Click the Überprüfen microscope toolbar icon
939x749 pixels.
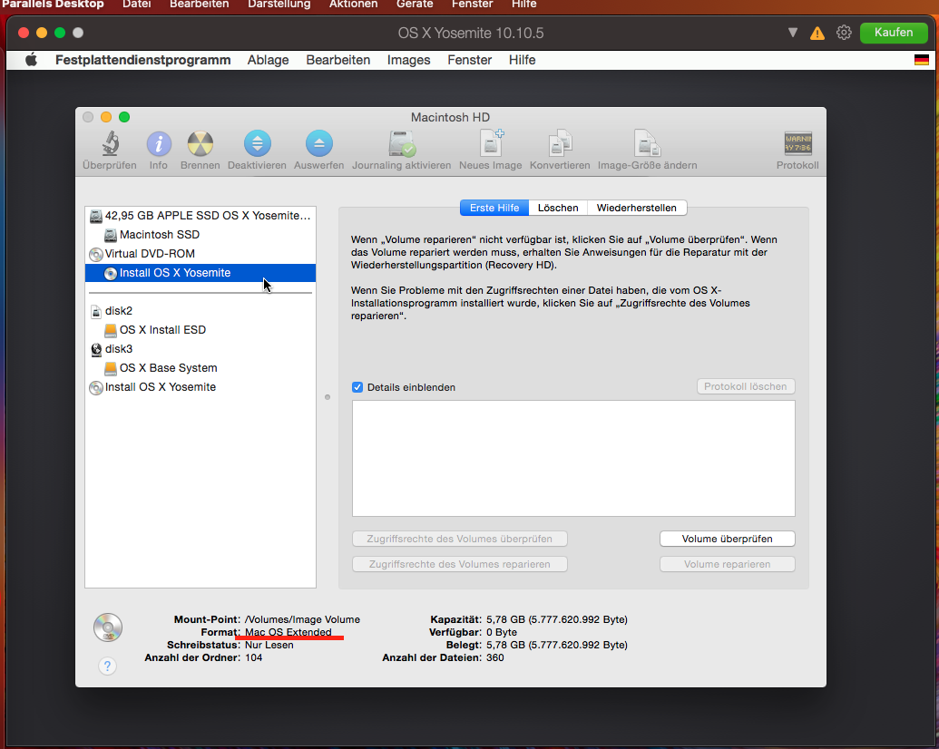110,144
